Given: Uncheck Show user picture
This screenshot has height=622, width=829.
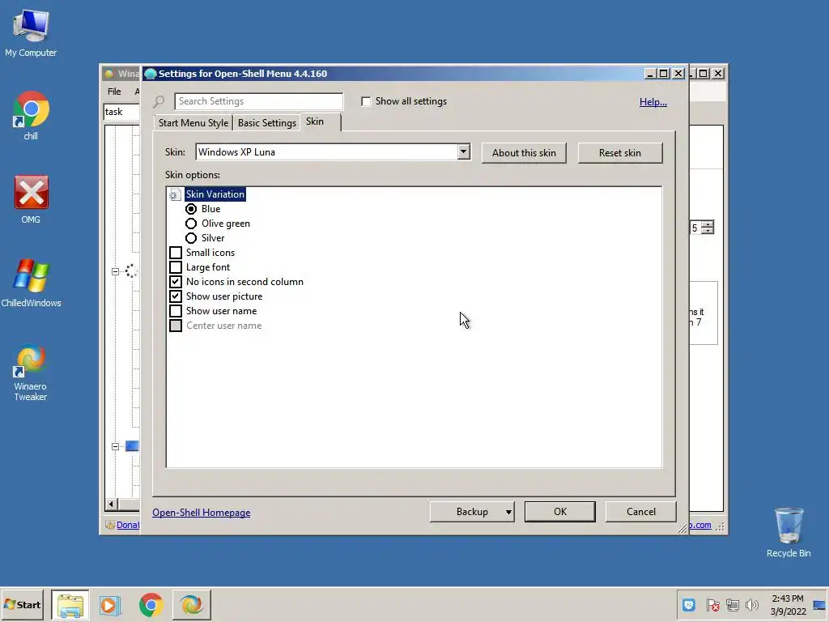Looking at the screenshot, I should point(176,296).
